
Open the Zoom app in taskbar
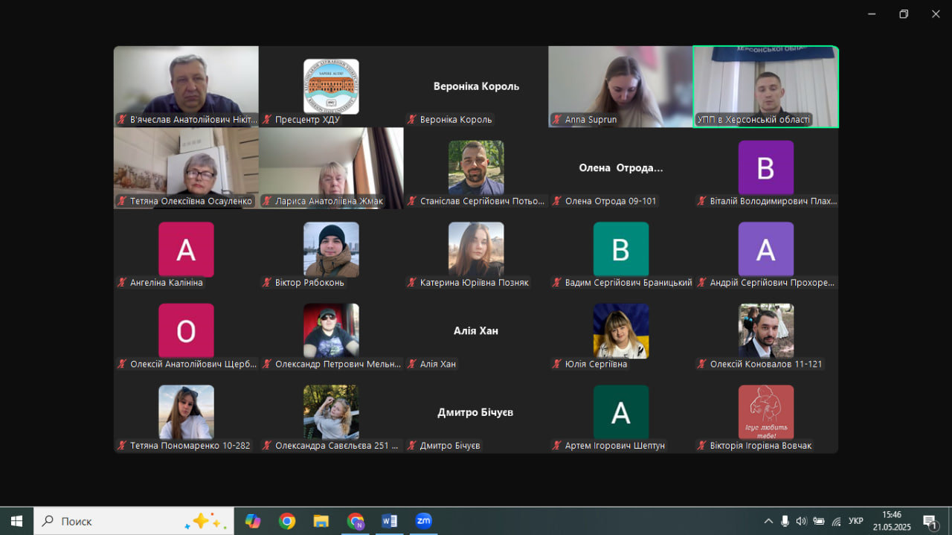pyautogui.click(x=423, y=521)
